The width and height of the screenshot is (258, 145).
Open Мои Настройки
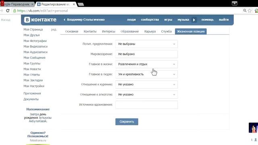tap(34, 86)
